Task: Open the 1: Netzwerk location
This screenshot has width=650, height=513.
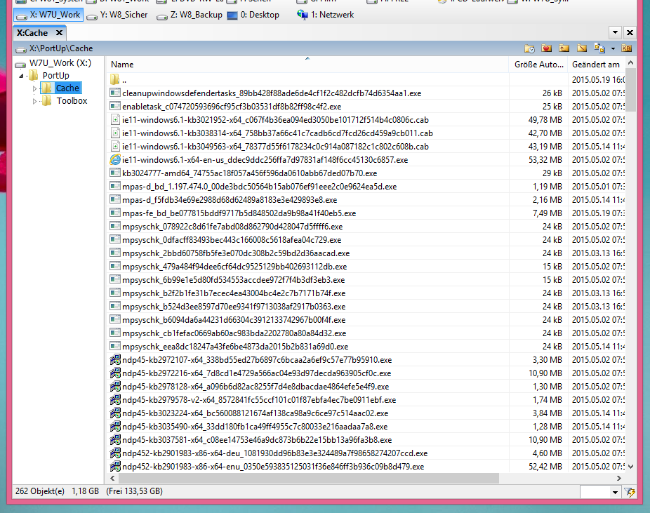Action: pos(326,15)
